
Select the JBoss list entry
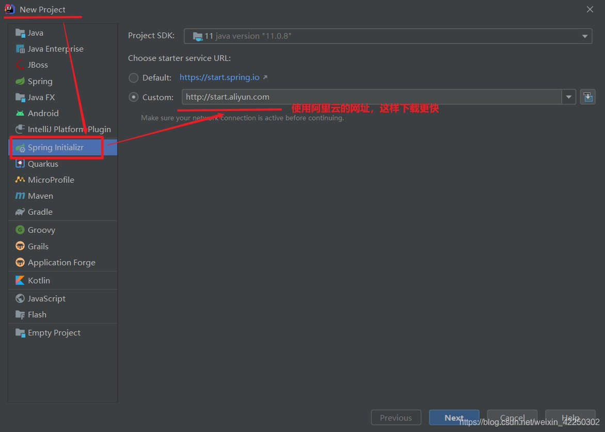[63, 65]
